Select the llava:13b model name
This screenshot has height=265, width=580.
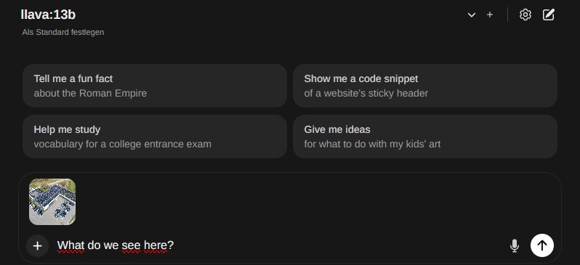48,15
